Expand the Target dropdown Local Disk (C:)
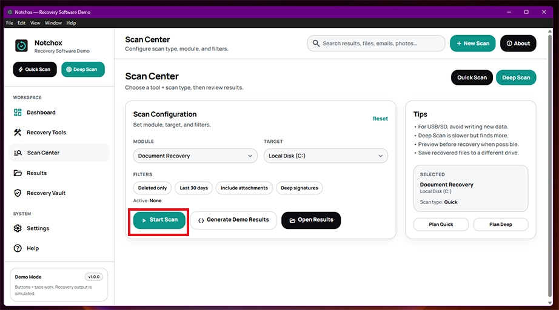559x310 pixels. coord(326,156)
